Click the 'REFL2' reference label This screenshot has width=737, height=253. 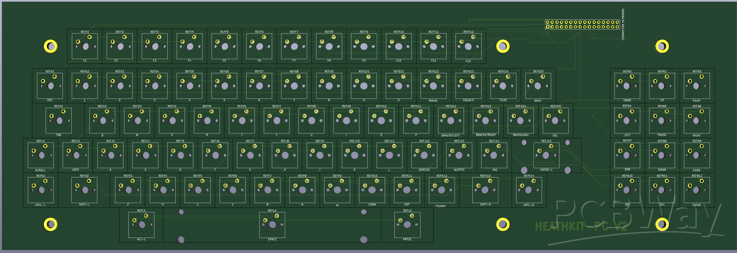(272, 211)
